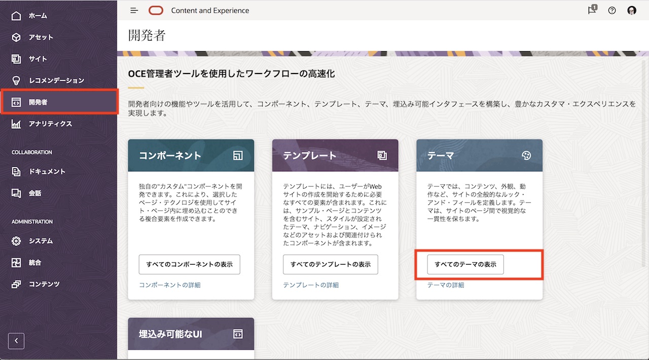This screenshot has height=360, width=649.
Task: Open the help question mark icon
Action: click(612, 10)
